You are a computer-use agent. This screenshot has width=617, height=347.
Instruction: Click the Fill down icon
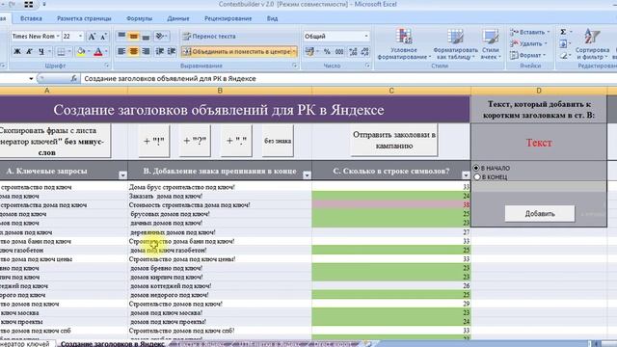point(563,43)
